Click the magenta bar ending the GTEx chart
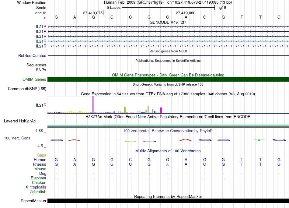 point(161,110)
